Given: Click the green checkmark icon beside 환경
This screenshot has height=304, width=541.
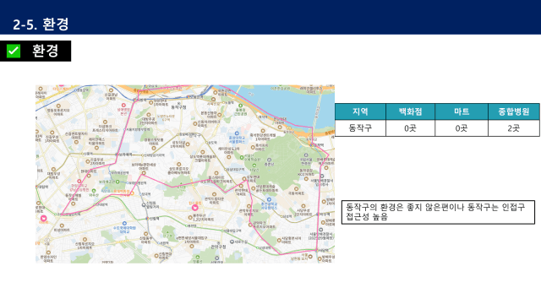Looking at the screenshot, I should coord(14,51).
